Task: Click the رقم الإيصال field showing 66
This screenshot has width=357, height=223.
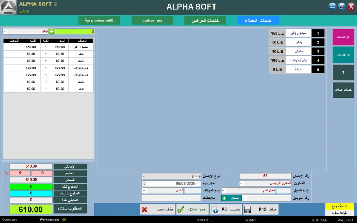Action: tap(265, 176)
